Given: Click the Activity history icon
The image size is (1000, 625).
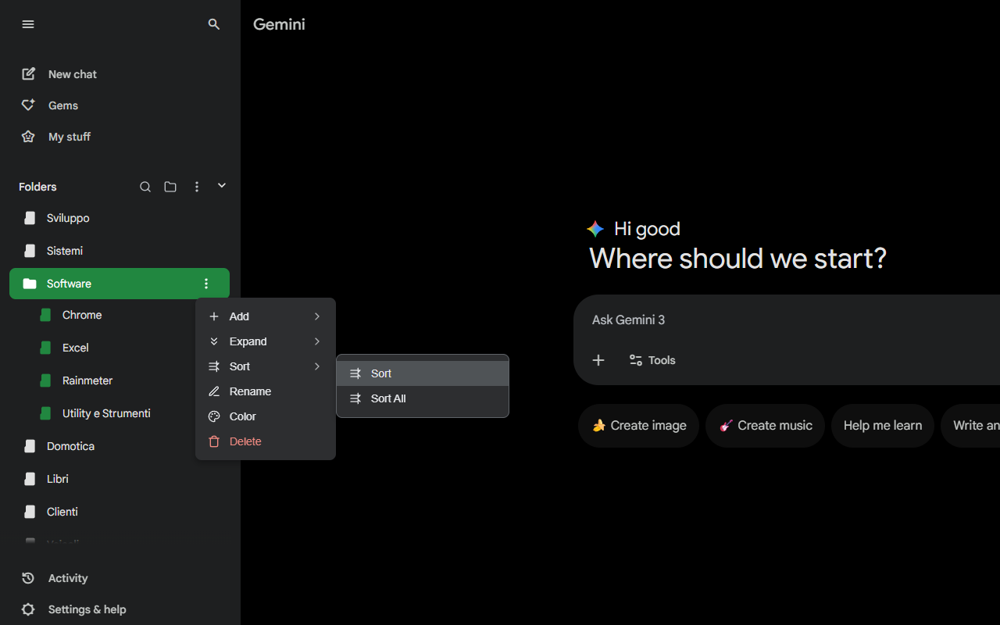Looking at the screenshot, I should pyautogui.click(x=28, y=578).
